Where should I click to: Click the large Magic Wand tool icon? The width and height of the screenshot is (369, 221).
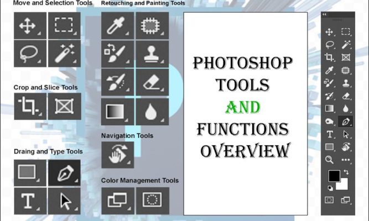64,53
